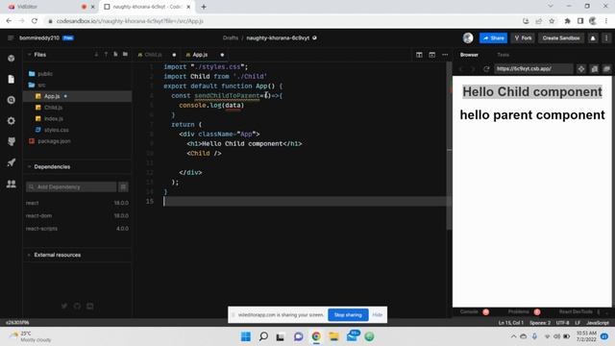Open the top-right vertical dots menu

(x=606, y=38)
